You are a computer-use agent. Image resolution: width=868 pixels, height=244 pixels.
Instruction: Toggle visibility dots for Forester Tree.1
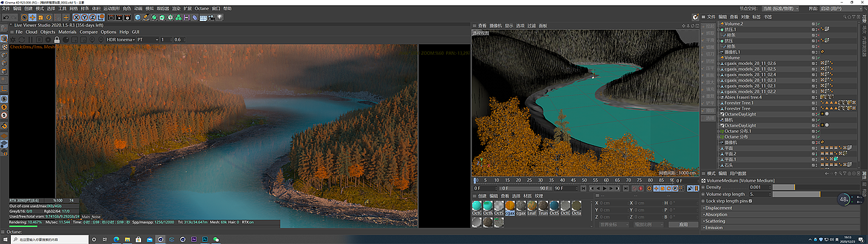(x=816, y=103)
